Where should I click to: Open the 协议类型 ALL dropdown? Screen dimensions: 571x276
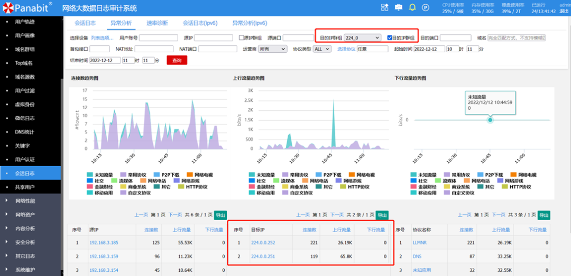(x=322, y=49)
